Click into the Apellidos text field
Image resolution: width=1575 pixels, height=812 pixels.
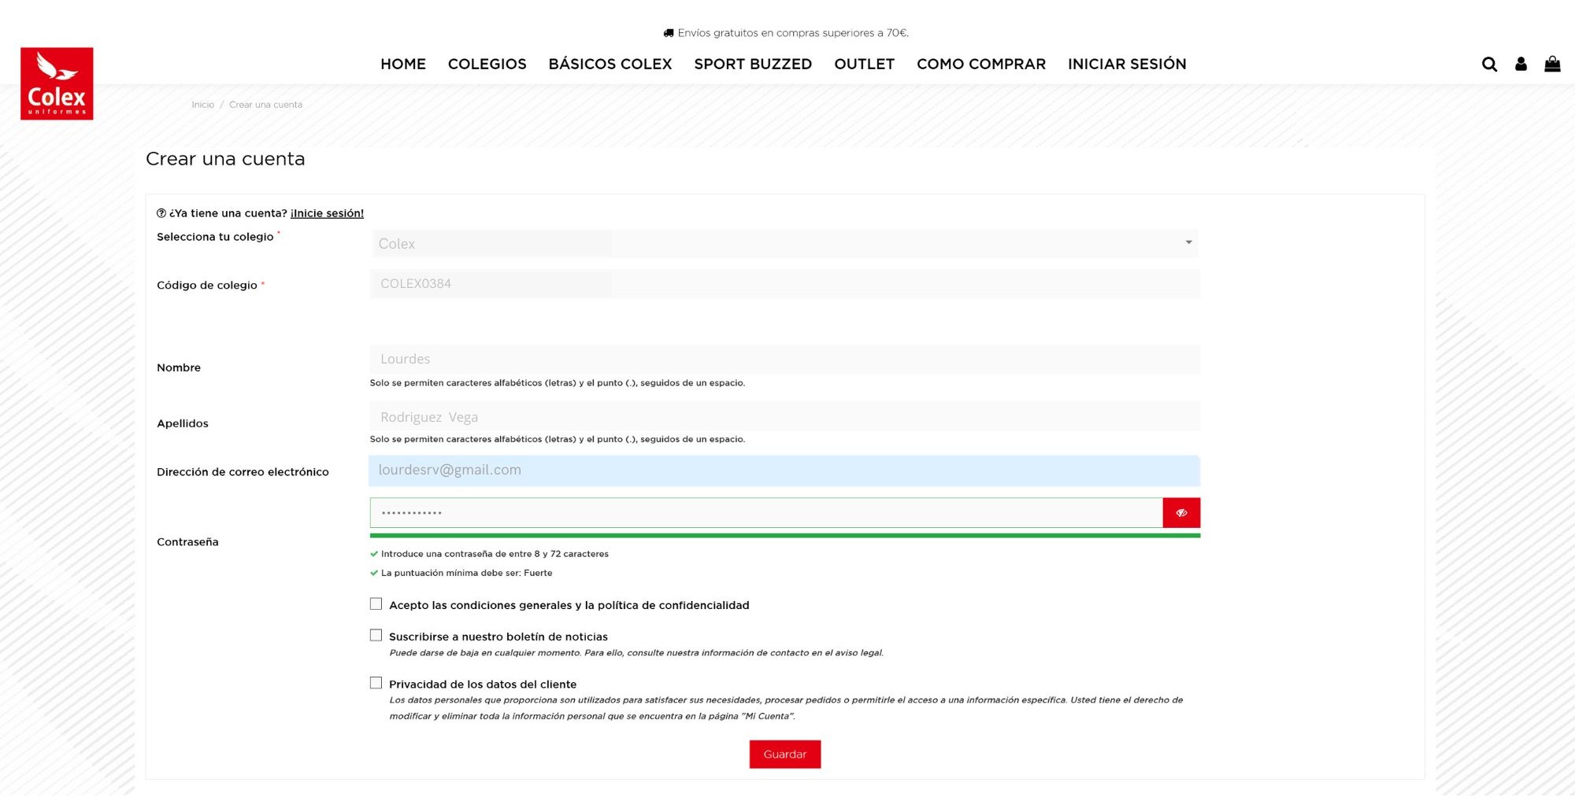784,417
